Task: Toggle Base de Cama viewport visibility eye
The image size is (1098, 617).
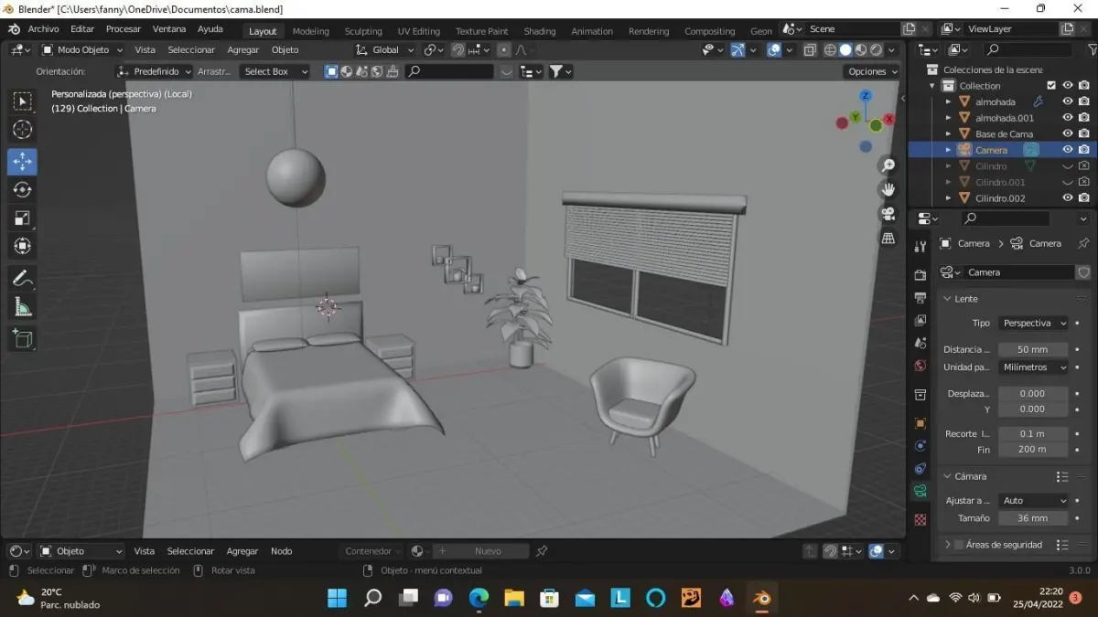Action: pyautogui.click(x=1067, y=133)
